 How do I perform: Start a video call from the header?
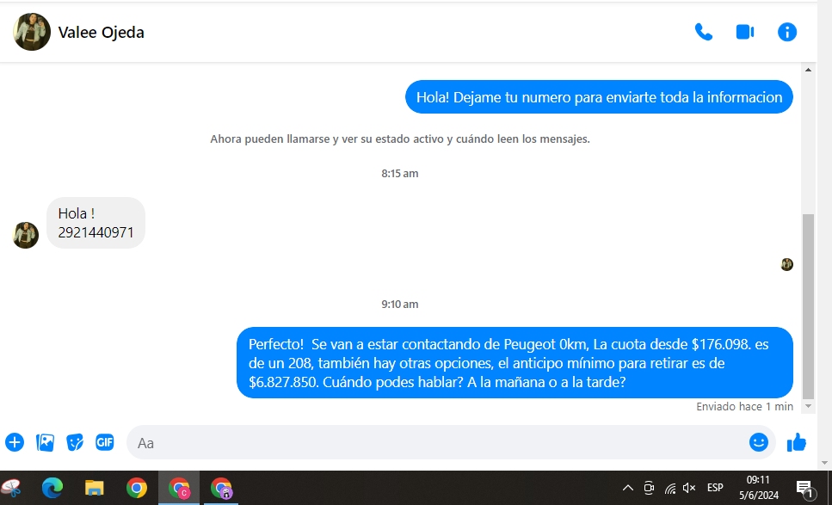[745, 33]
